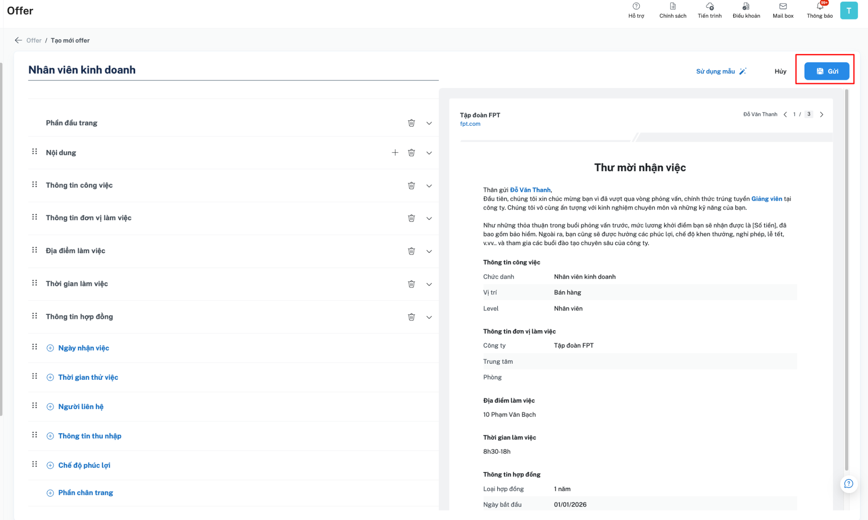Delete the Địa điểm làm việc section
Image resolution: width=868 pixels, height=520 pixels.
(411, 251)
